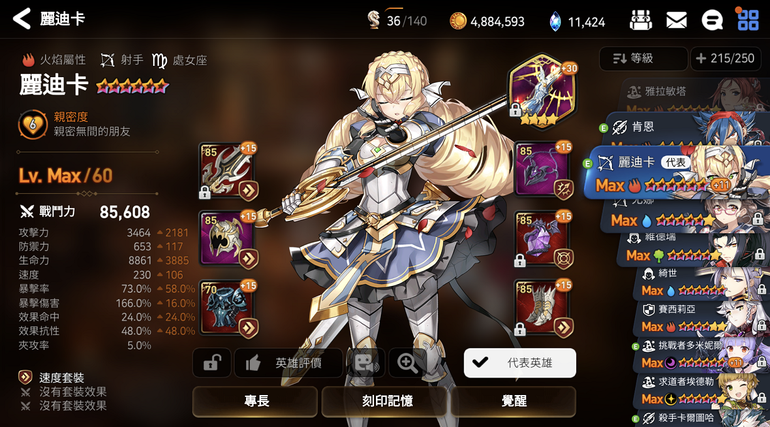
Task: Open the 專長 tab
Action: (x=257, y=401)
